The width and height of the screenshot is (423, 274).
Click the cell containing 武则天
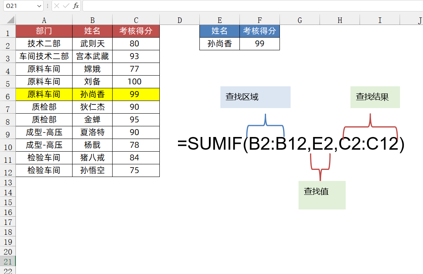coord(92,44)
